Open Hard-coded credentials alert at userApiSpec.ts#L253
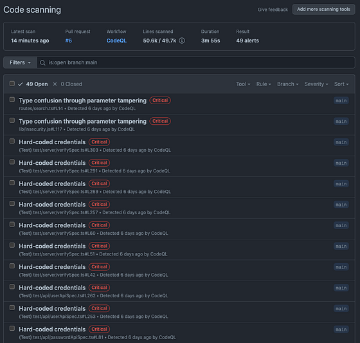This screenshot has height=343, width=360. pos(52,308)
